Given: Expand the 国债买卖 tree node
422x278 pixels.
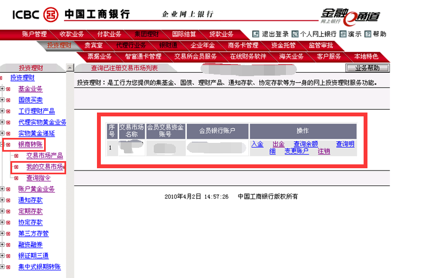Looking at the screenshot, I should 2,100.
